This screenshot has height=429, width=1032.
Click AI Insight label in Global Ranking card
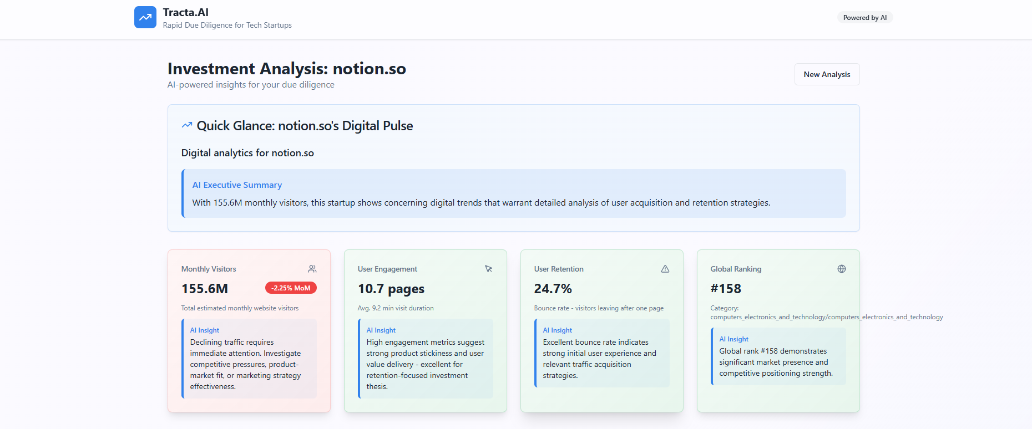click(x=734, y=339)
